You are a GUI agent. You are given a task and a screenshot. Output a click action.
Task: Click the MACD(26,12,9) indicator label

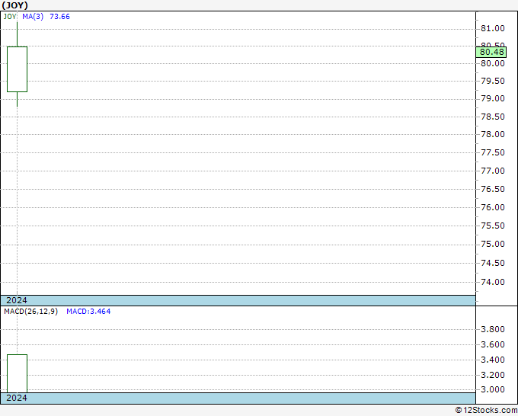point(30,312)
